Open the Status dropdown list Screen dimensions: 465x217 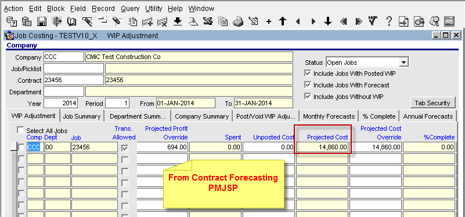pos(403,62)
